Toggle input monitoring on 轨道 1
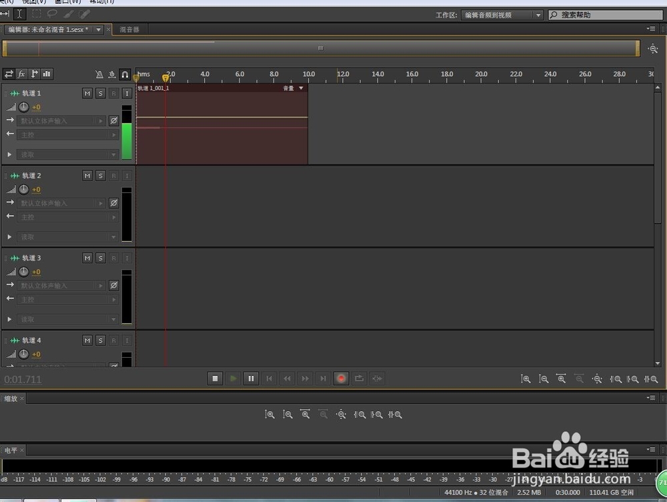 pos(127,93)
